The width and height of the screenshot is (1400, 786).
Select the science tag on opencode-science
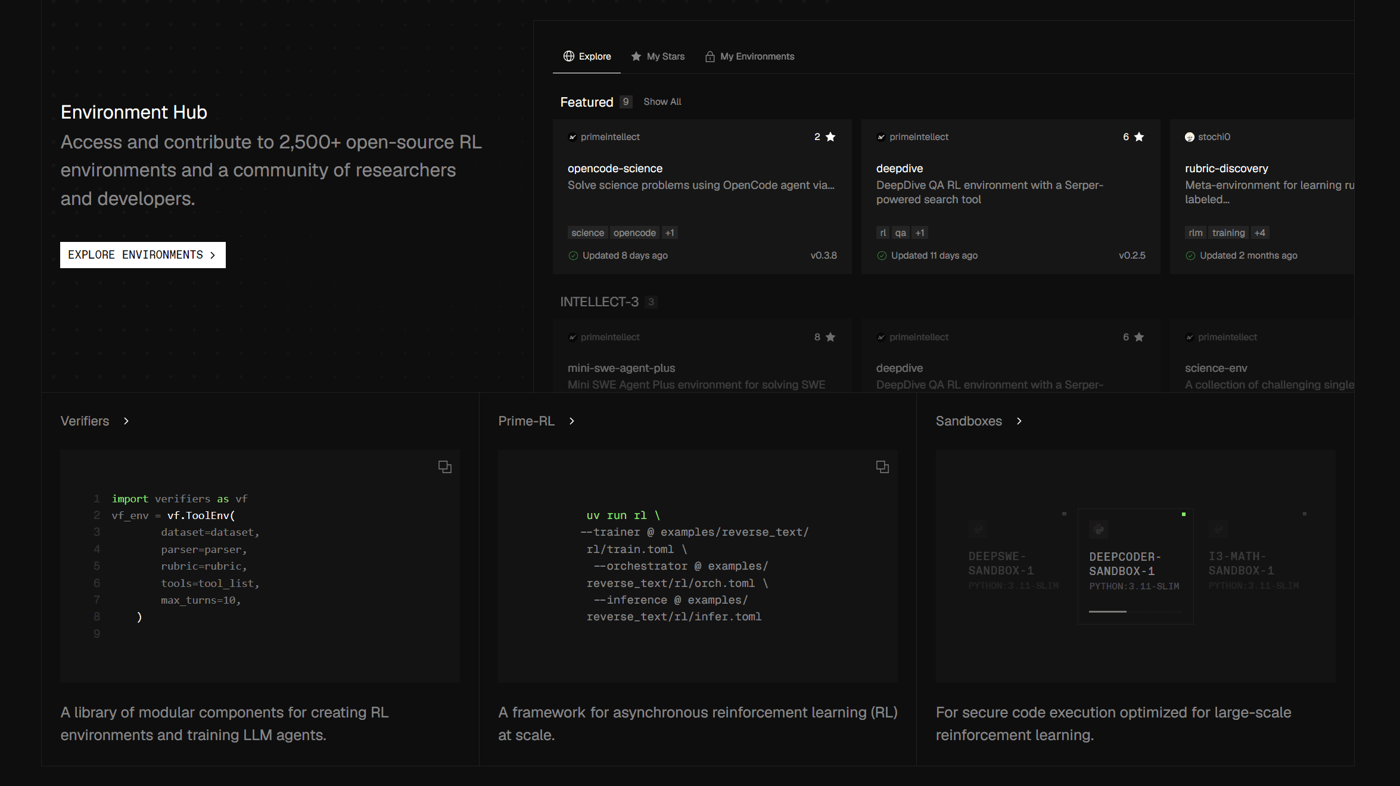pyautogui.click(x=587, y=233)
